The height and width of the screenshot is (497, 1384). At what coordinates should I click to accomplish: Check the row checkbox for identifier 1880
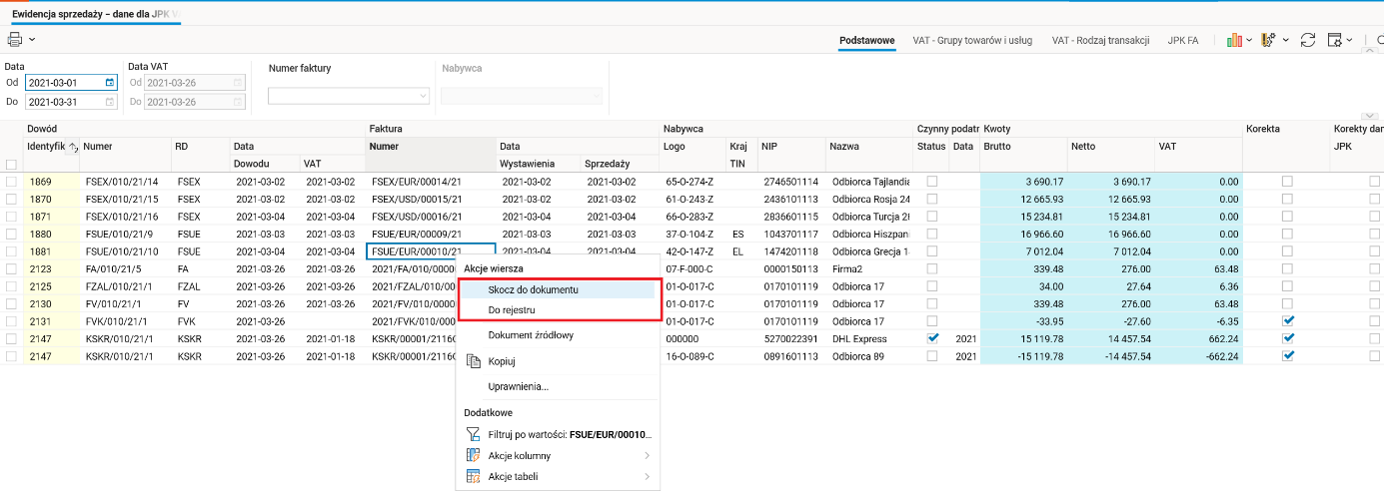(x=11, y=234)
